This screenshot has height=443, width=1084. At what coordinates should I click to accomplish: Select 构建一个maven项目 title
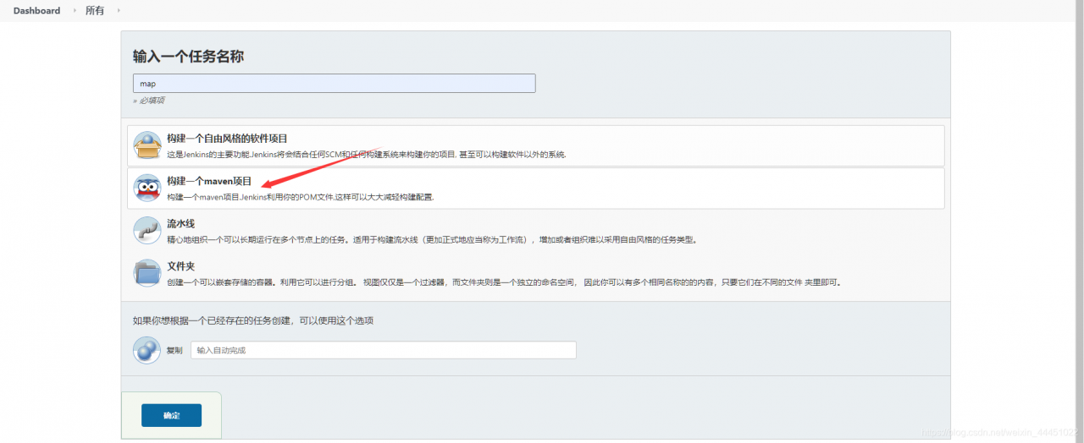pos(209,181)
